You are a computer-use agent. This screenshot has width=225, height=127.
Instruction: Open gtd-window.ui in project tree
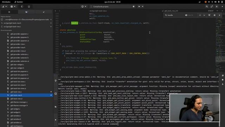pyautogui.click(x=16, y=122)
